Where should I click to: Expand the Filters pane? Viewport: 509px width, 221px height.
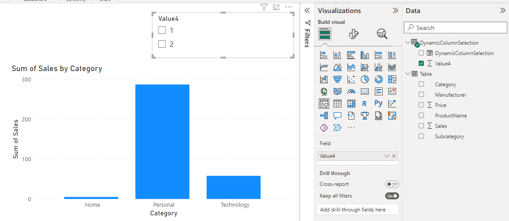[x=307, y=11]
